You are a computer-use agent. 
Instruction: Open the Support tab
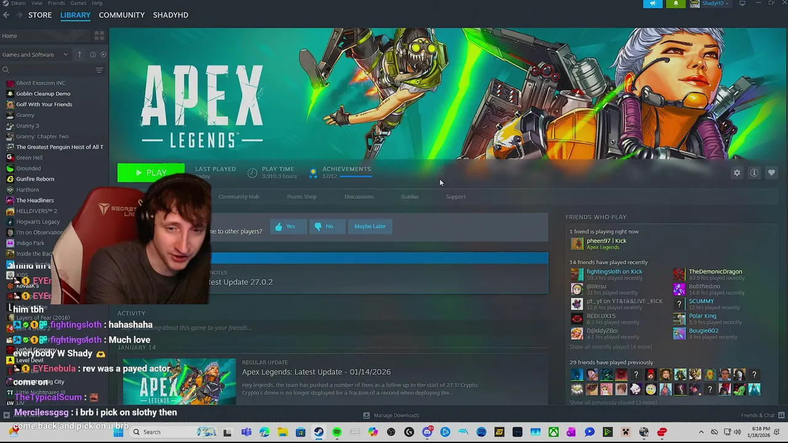click(456, 196)
